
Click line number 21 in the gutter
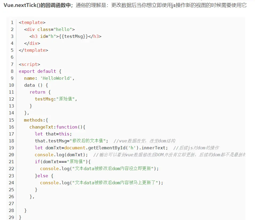coord(11,162)
